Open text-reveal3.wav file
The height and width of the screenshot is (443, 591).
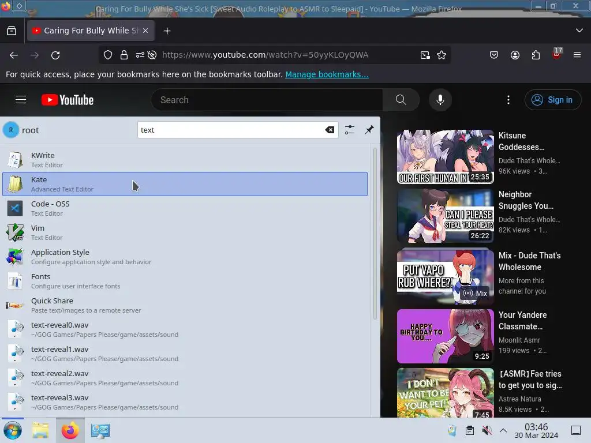185,402
